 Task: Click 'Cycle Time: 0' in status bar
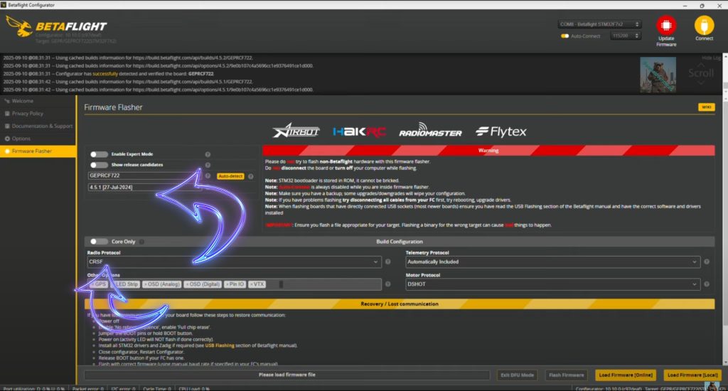pos(157,389)
